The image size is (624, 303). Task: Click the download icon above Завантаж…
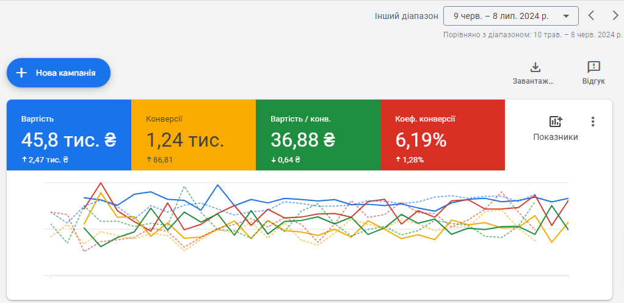pos(535,67)
